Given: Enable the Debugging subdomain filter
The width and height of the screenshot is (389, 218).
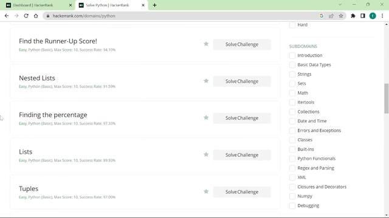Looking at the screenshot, I should point(292,206).
